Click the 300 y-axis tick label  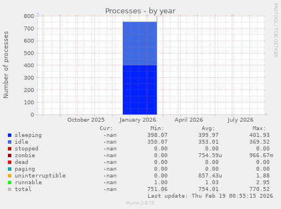point(29,78)
